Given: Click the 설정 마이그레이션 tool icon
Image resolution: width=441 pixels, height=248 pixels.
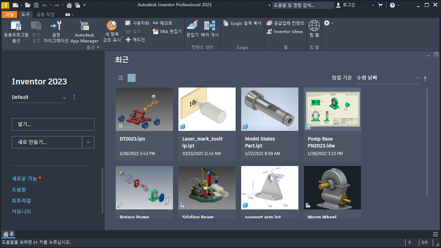Looking at the screenshot, I should point(56,26).
